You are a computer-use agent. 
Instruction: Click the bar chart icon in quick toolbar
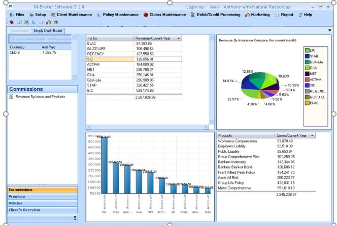(x=49, y=22)
